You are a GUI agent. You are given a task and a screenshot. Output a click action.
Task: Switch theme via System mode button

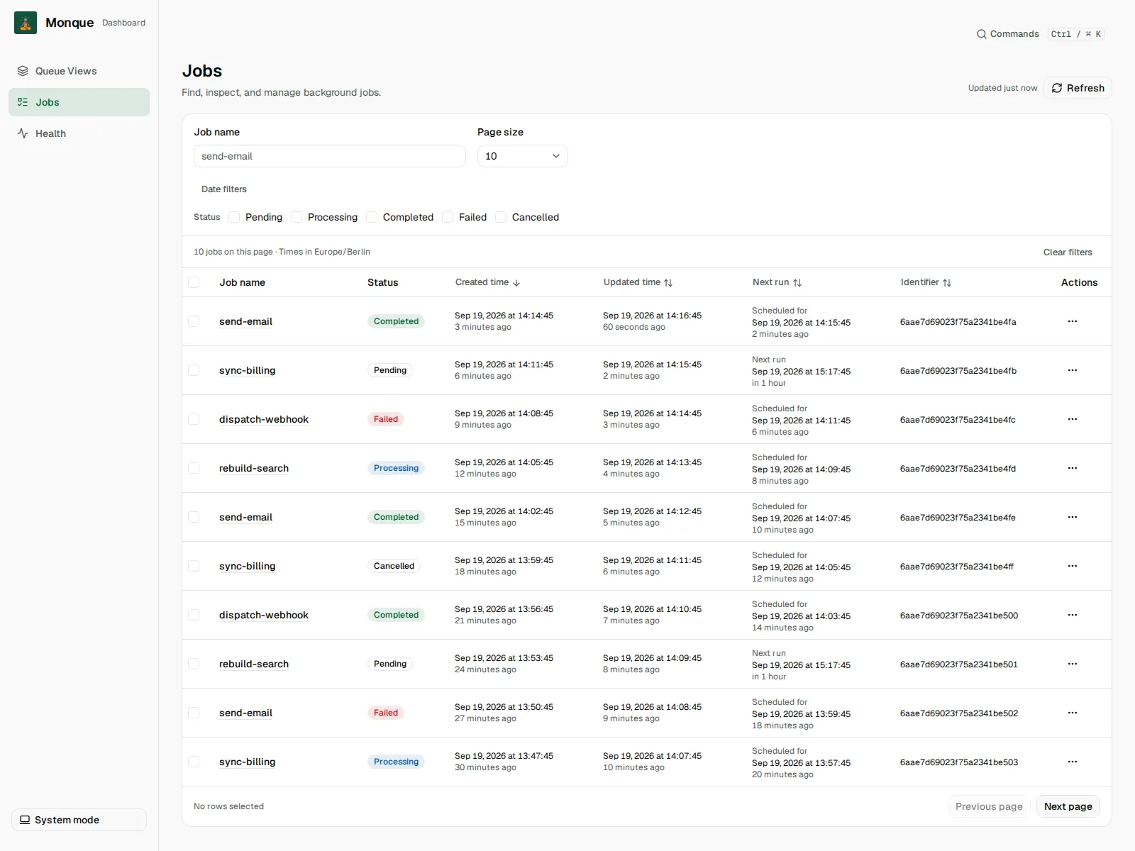click(x=79, y=820)
